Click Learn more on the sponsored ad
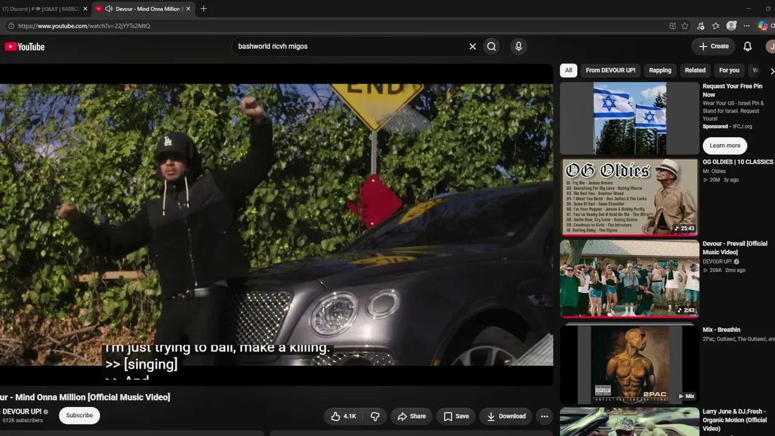The height and width of the screenshot is (436, 775). click(725, 145)
